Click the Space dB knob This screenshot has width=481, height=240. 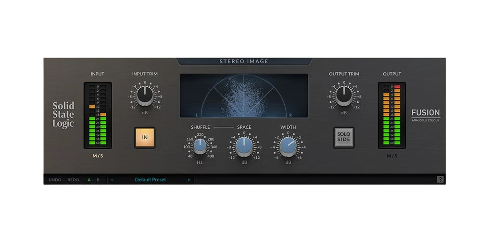[244, 146]
